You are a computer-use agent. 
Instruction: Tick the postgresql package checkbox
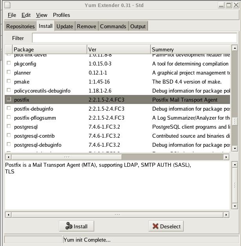9,127
